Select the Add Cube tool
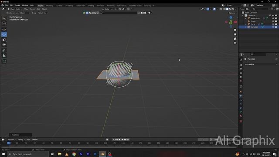This screenshot has height=157, width=279. point(4,61)
